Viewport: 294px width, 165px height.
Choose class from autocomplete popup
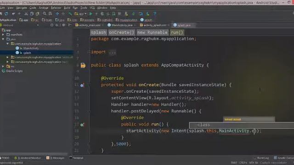[242, 125]
